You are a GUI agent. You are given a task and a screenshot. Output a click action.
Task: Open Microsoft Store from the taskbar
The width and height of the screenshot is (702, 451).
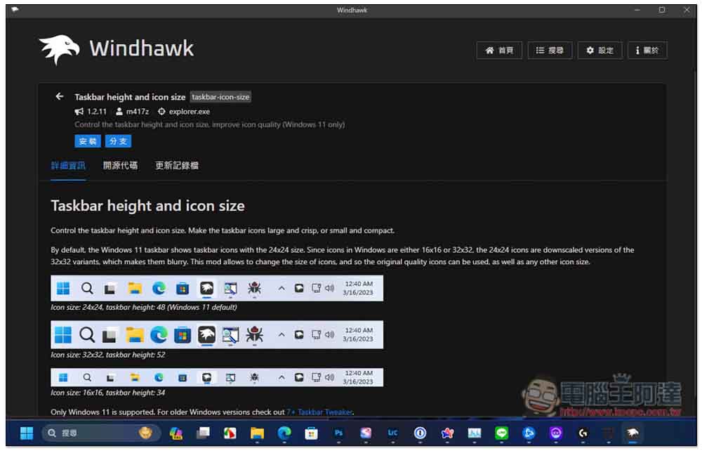click(311, 433)
